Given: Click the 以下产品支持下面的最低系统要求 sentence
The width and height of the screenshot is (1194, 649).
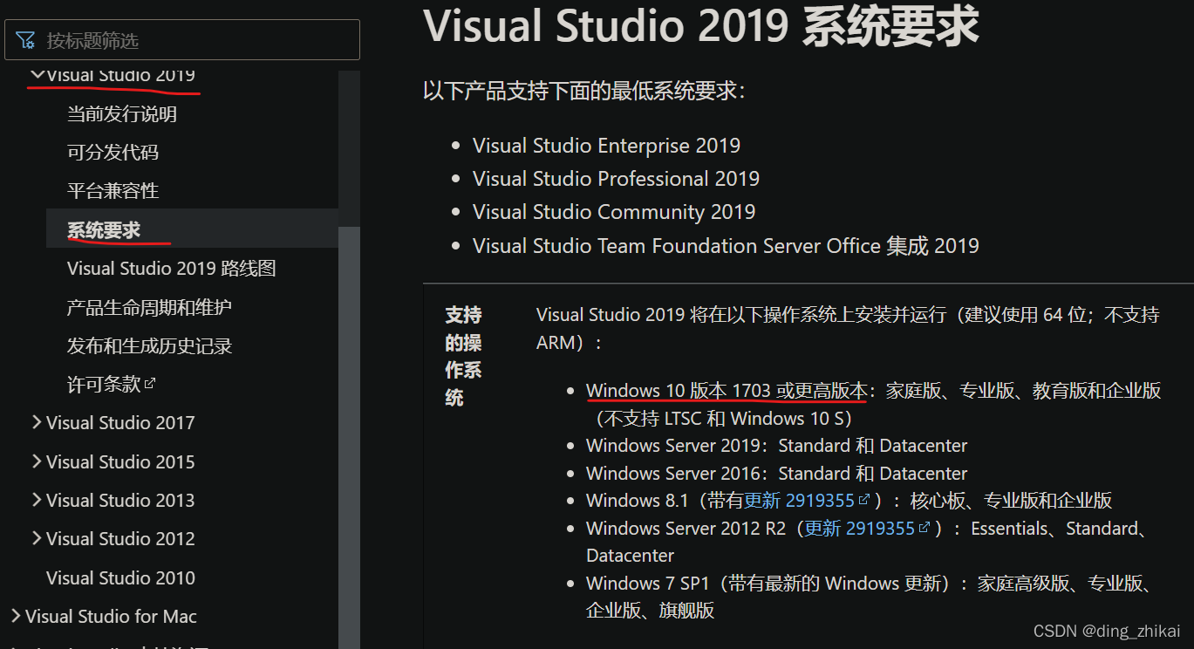Looking at the screenshot, I should point(584,91).
